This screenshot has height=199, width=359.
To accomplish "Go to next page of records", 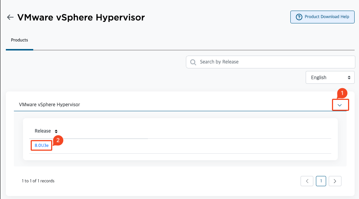I will (x=335, y=181).
